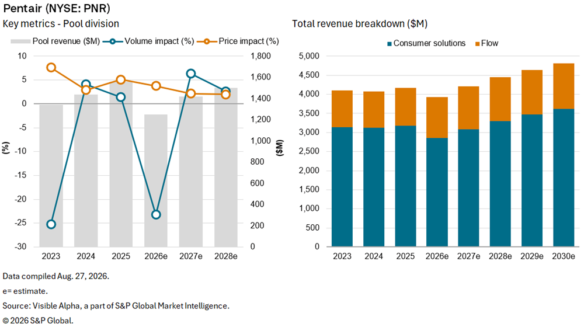Click the '2030e' axis label
The image size is (584, 327).
coord(564,256)
